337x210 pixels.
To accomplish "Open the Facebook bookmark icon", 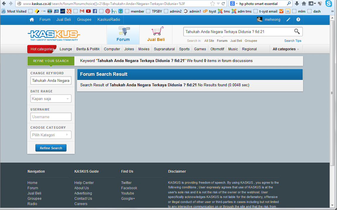I will click(95, 11).
